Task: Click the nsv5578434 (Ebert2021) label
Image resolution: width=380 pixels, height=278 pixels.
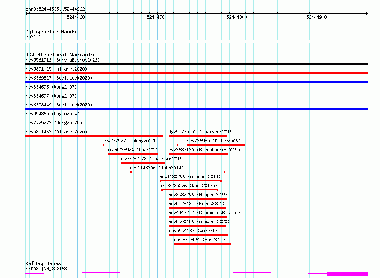Action: (x=196, y=204)
